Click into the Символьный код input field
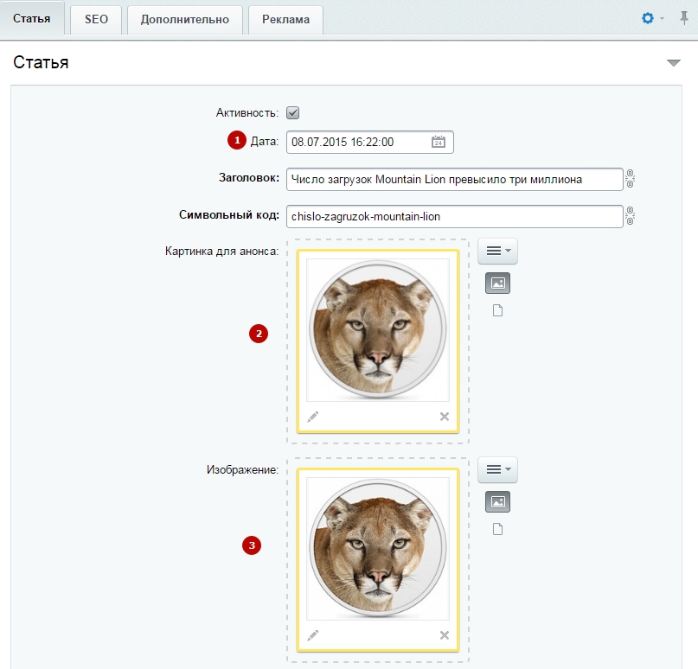The width and height of the screenshot is (698, 669). coord(454,216)
